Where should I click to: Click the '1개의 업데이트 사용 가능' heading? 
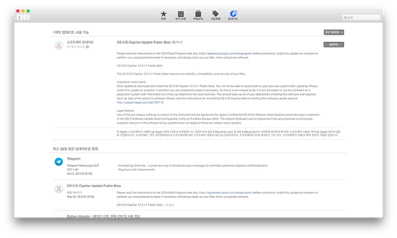[x=71, y=32]
